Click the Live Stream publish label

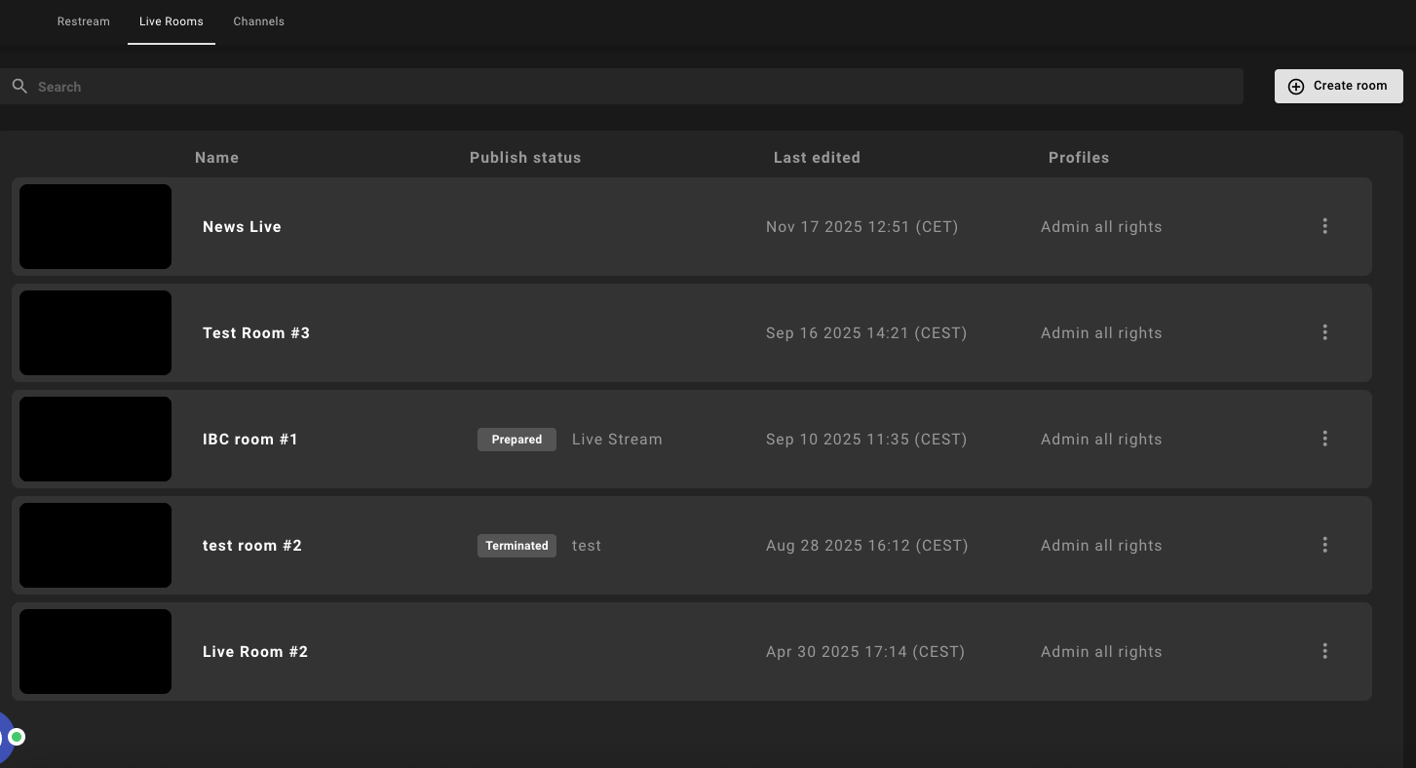pyautogui.click(x=617, y=440)
